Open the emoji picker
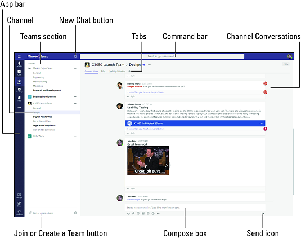The height and width of the screenshot is (238, 301). coord(138,213)
